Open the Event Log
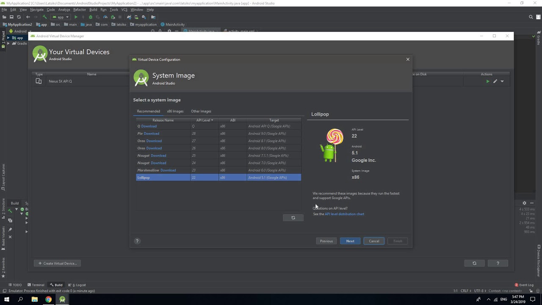 coord(524,285)
